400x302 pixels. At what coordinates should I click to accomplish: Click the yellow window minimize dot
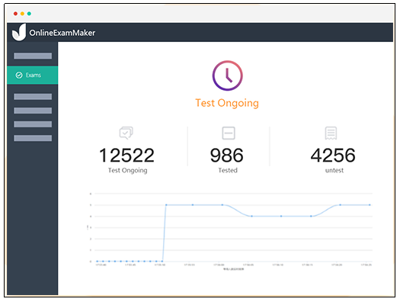22,14
